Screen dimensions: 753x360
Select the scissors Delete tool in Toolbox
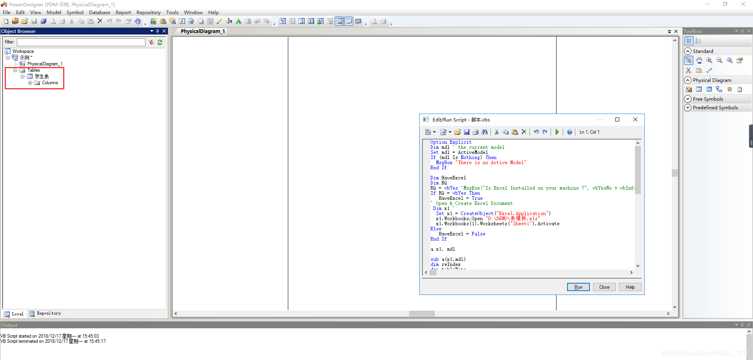tap(689, 71)
